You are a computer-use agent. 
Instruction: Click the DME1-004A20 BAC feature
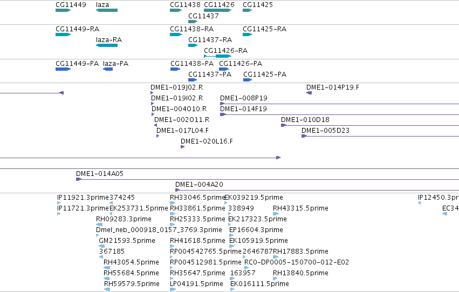pos(317,190)
